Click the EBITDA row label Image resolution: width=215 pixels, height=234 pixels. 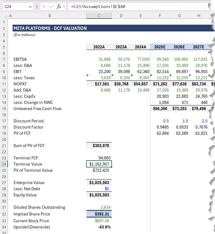[20, 59]
